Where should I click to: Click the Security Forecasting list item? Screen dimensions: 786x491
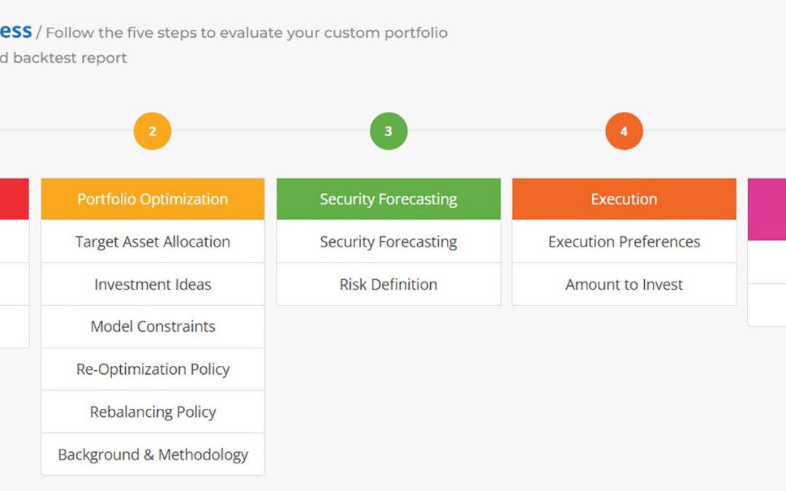tap(388, 241)
